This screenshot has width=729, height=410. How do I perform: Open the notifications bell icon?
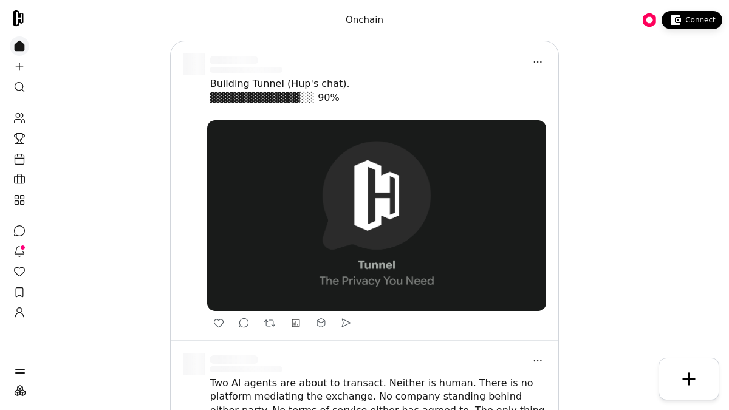(x=19, y=251)
